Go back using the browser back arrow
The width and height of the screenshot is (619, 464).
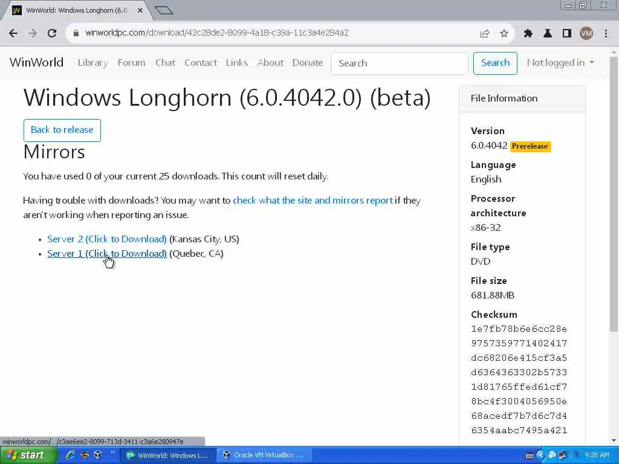click(x=13, y=33)
